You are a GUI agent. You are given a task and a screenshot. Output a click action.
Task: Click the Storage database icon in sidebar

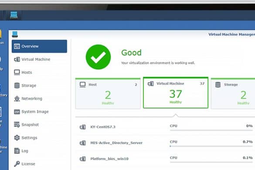click(17, 85)
